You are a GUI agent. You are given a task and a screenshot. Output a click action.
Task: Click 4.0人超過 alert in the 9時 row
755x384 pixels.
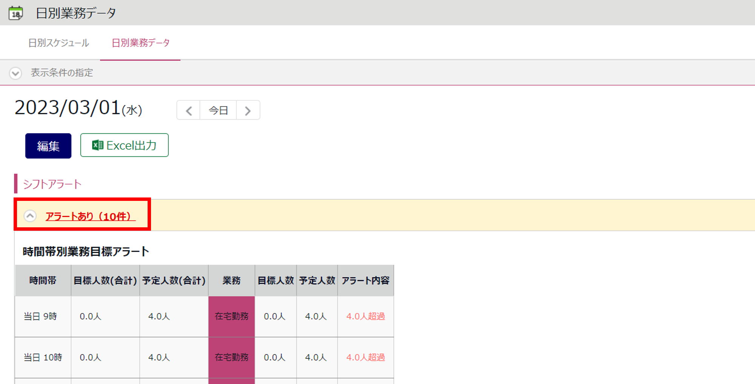click(366, 316)
